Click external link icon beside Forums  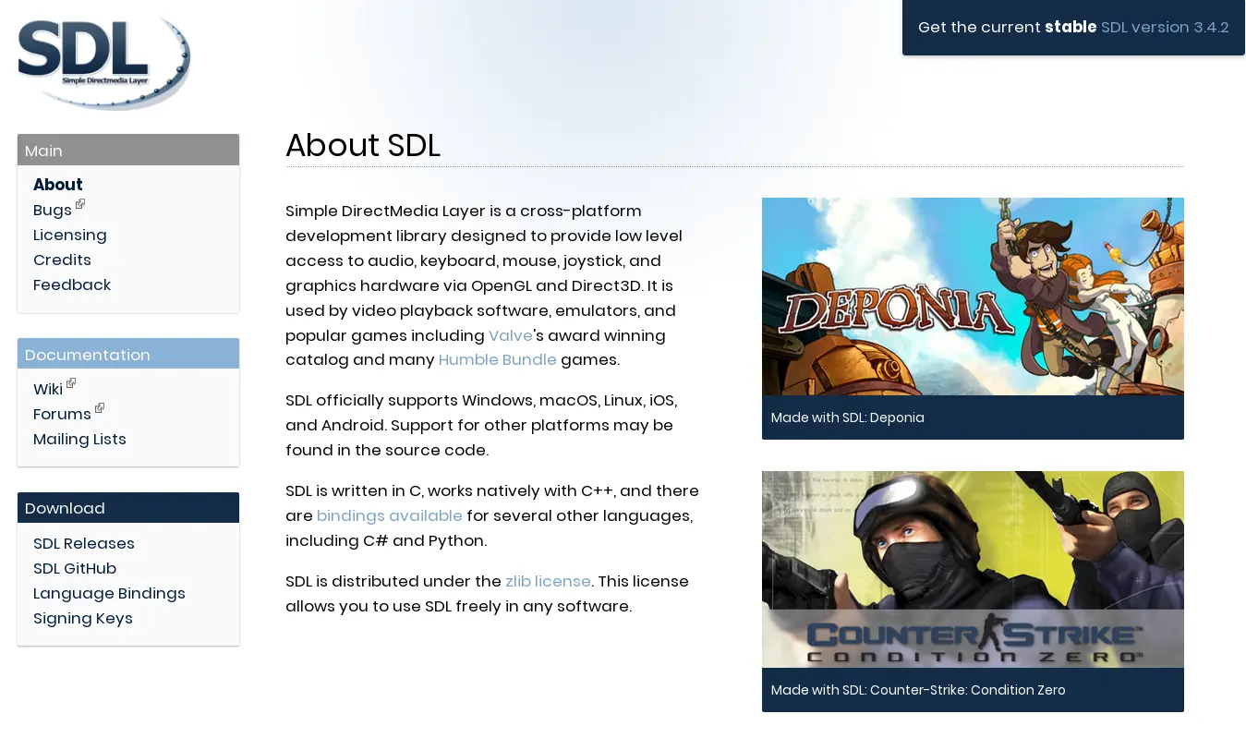100,408
